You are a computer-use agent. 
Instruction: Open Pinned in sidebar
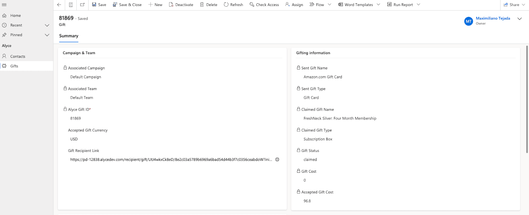16,35
